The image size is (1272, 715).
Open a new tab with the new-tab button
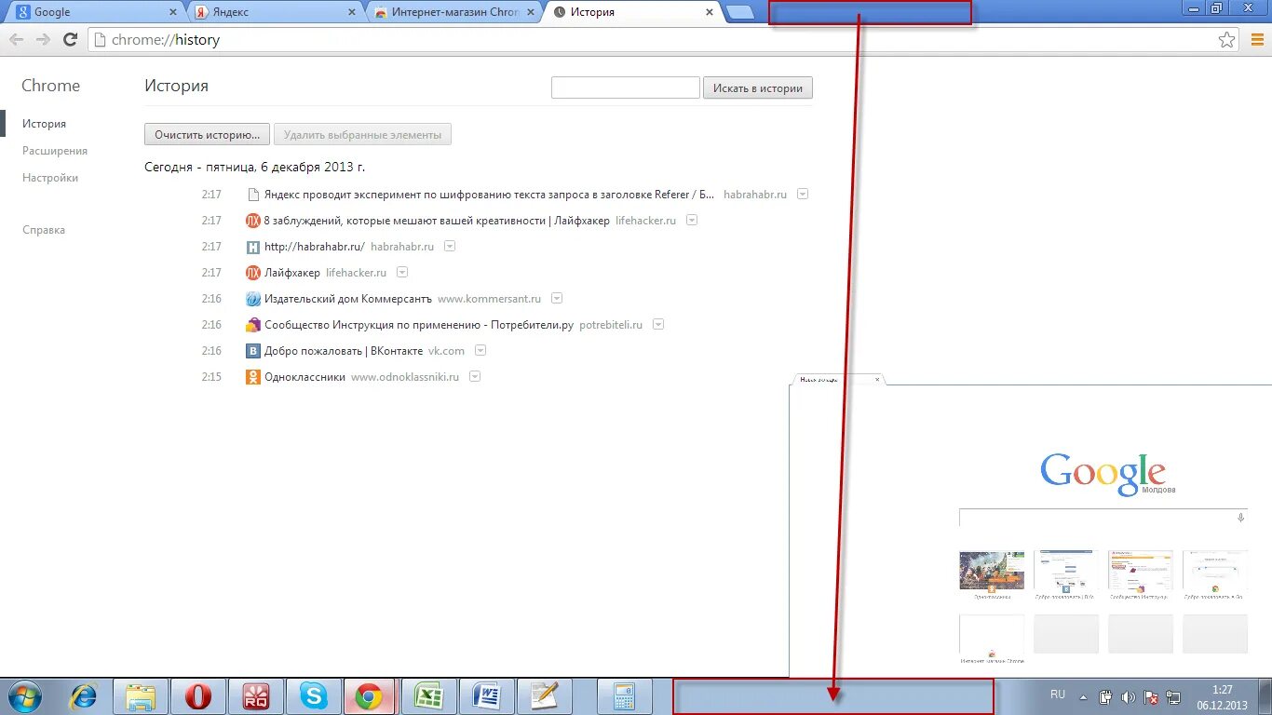pyautogui.click(x=739, y=12)
